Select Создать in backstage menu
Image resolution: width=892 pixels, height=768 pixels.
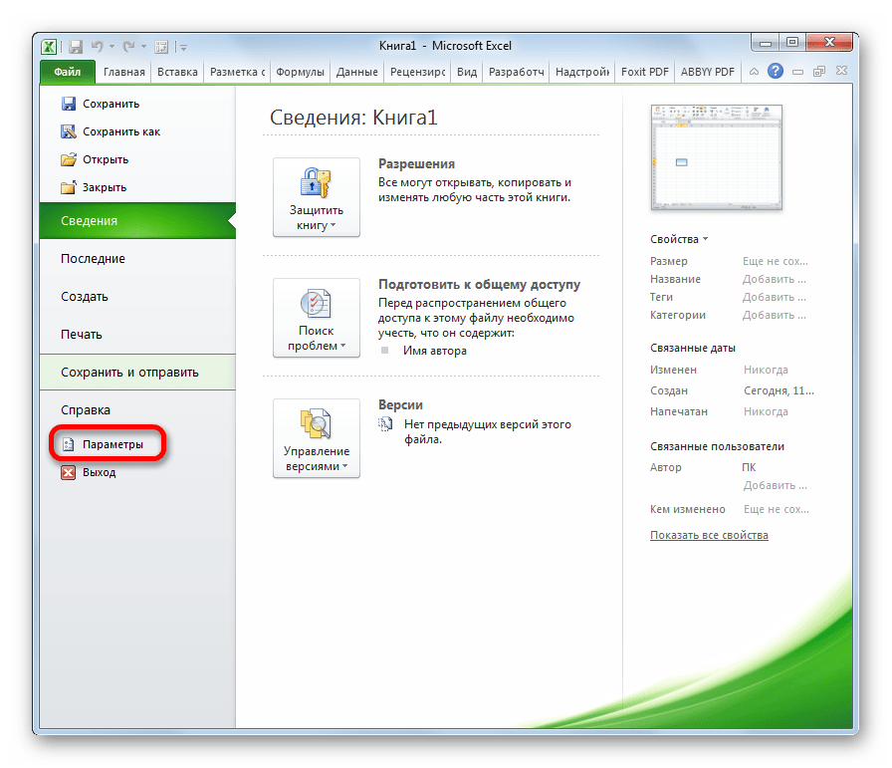click(x=137, y=297)
